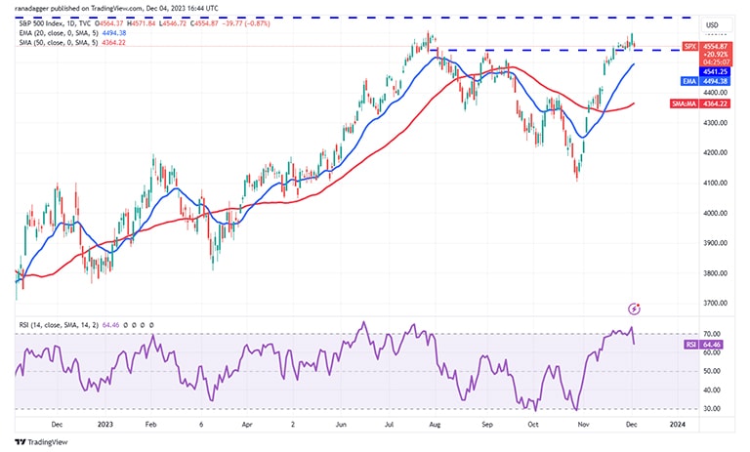Click the 70.00 RSI axis label
Screen dimensions: 750x452
click(x=712, y=334)
